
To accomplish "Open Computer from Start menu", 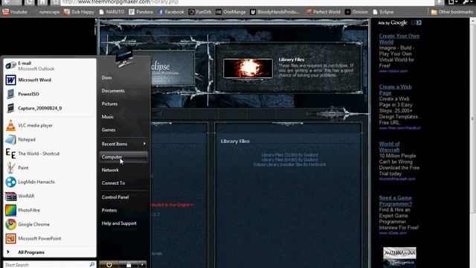I will 123,157.
